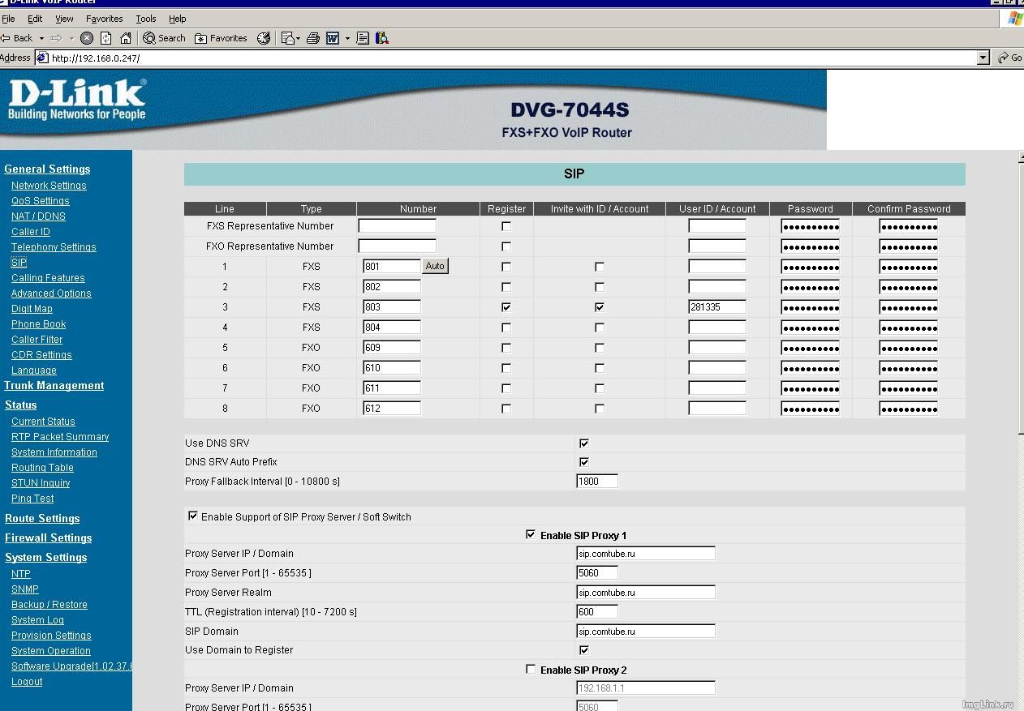The width and height of the screenshot is (1024, 711).
Task: Open the Help menu
Action: (x=177, y=19)
